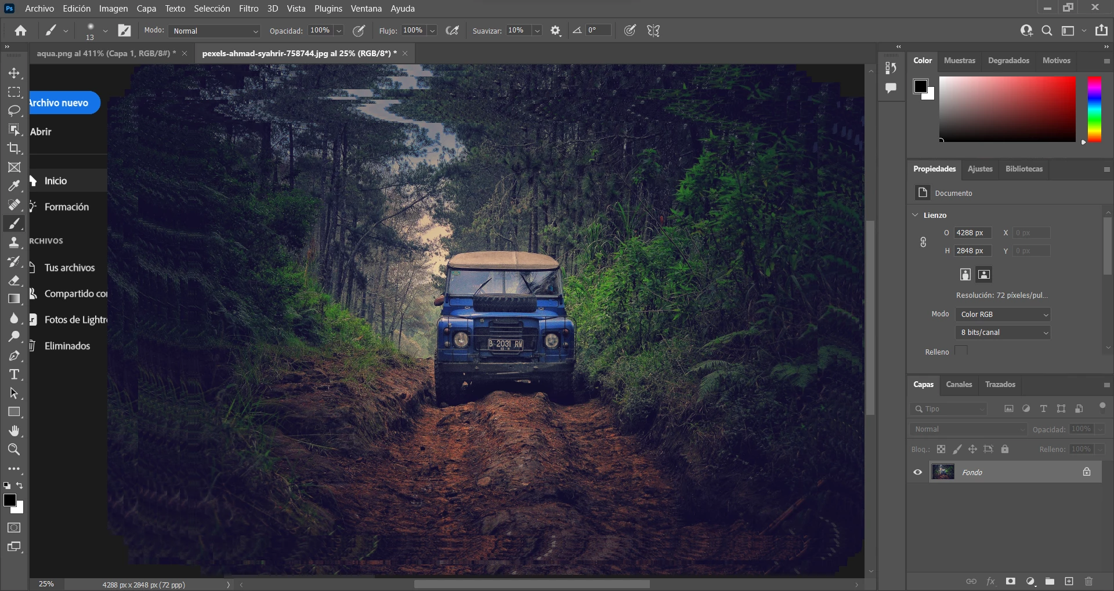This screenshot has width=1114, height=591.
Task: Select the Move tool
Action: coord(14,74)
